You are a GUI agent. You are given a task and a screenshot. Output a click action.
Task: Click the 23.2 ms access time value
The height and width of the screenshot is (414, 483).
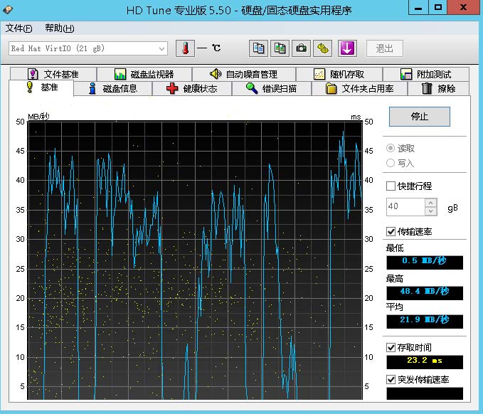[425, 362]
